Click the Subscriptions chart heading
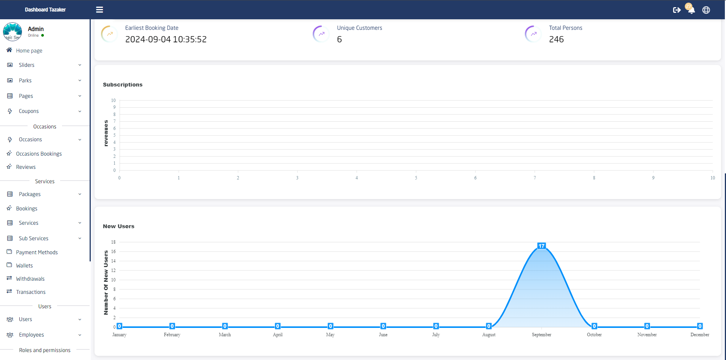 point(123,85)
